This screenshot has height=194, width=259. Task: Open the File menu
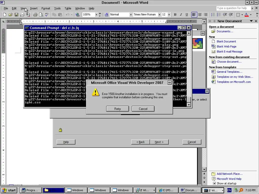pyautogui.click(x=6, y=8)
